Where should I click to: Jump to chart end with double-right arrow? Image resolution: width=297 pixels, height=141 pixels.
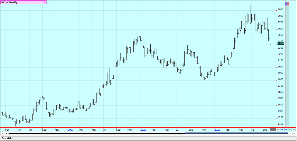coord(294,133)
